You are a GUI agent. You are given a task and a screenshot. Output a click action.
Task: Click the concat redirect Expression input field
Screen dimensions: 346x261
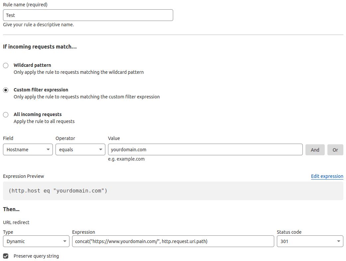coord(173,241)
